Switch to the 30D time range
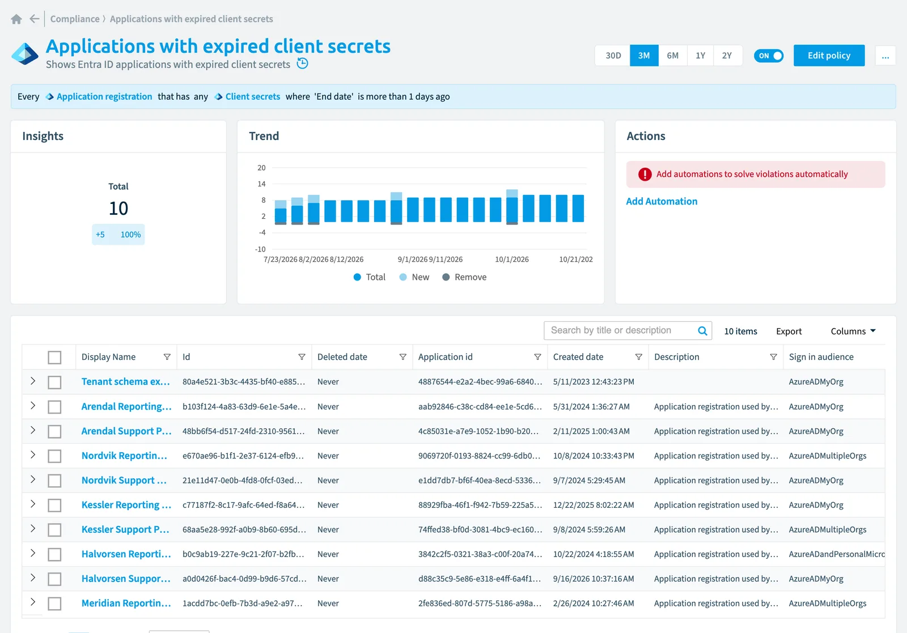This screenshot has height=633, width=907. [x=613, y=56]
